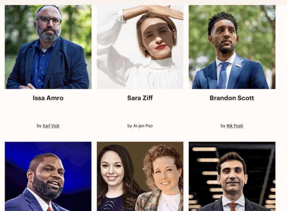
Task: Open author Nik Popli's link
Action: coord(235,126)
